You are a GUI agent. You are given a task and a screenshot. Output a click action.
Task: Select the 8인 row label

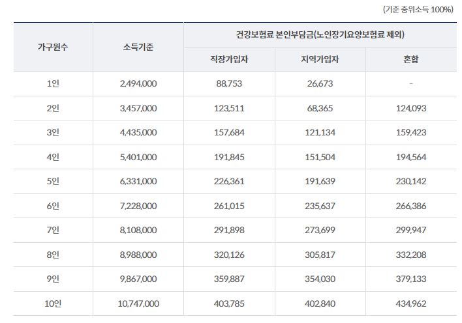click(53, 255)
